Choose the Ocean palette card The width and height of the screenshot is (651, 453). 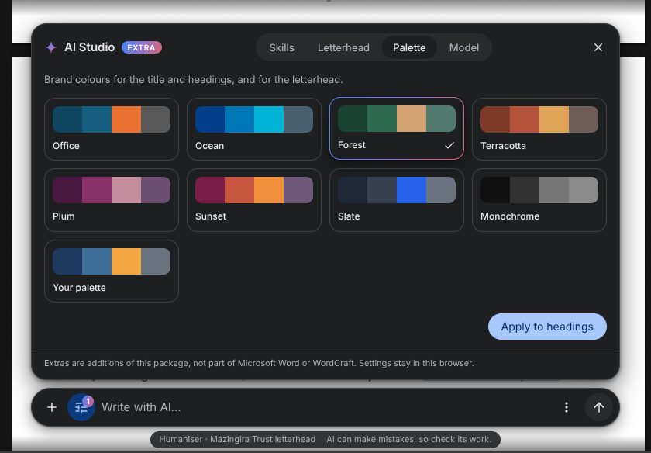pos(254,129)
